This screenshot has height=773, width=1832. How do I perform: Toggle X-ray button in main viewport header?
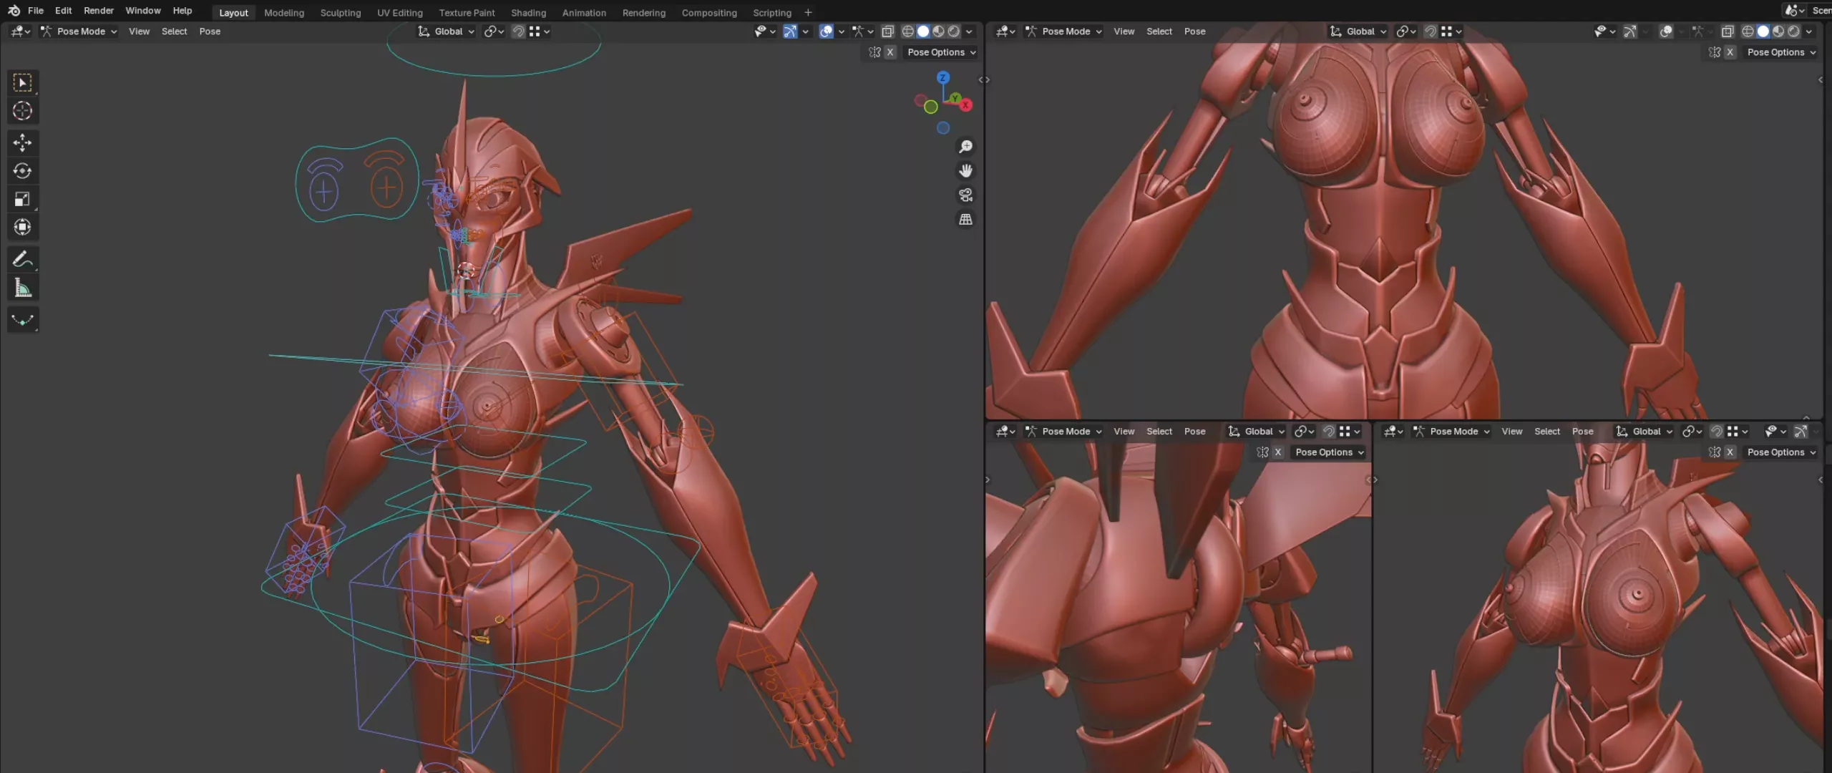(887, 31)
